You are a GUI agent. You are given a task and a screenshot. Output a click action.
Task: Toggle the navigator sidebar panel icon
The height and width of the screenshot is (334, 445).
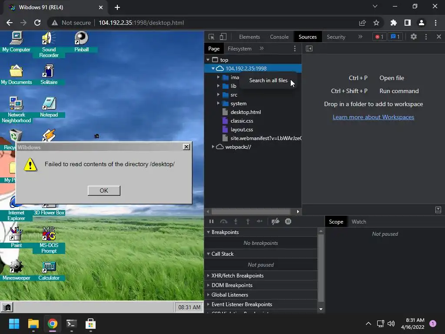coord(309,49)
